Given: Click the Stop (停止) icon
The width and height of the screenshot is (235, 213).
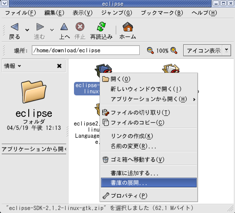Looking at the screenshot, I should [80, 27].
